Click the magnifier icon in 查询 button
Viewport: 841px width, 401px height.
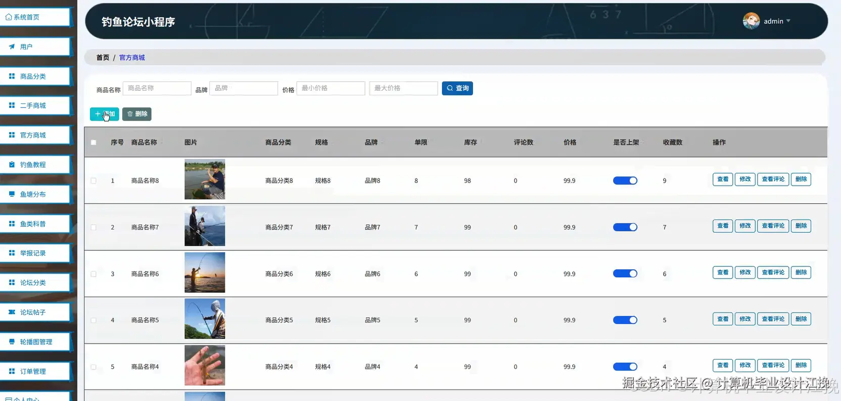pyautogui.click(x=450, y=88)
